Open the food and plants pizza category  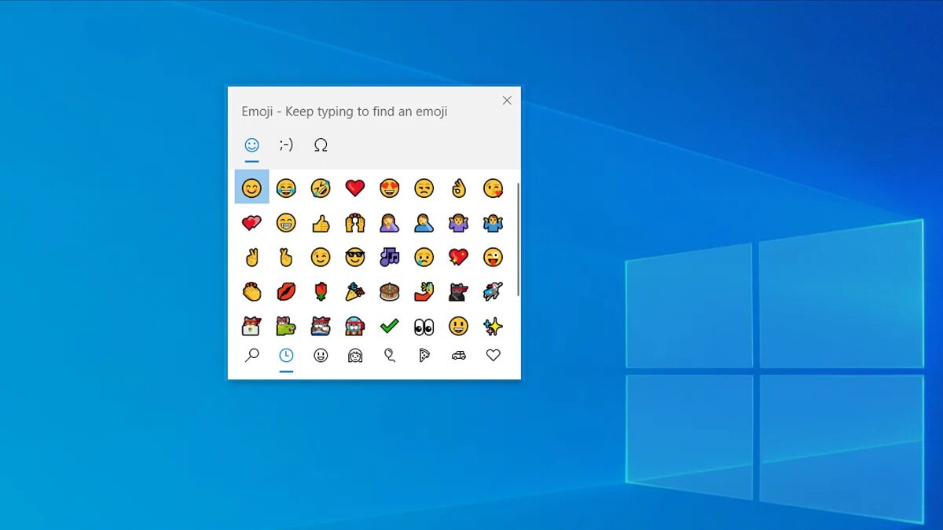tap(424, 356)
